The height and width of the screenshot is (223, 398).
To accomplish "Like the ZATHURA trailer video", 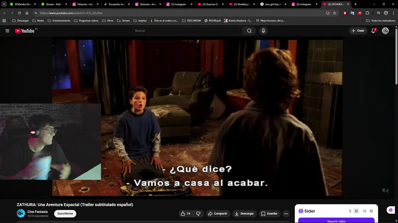I will (186, 213).
